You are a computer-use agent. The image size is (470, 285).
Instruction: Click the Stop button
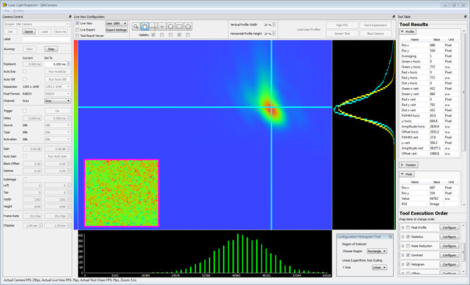(51, 49)
